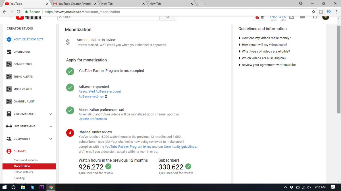
Task: Expand 'How can my videos make money?'
Action: tap(265, 38)
